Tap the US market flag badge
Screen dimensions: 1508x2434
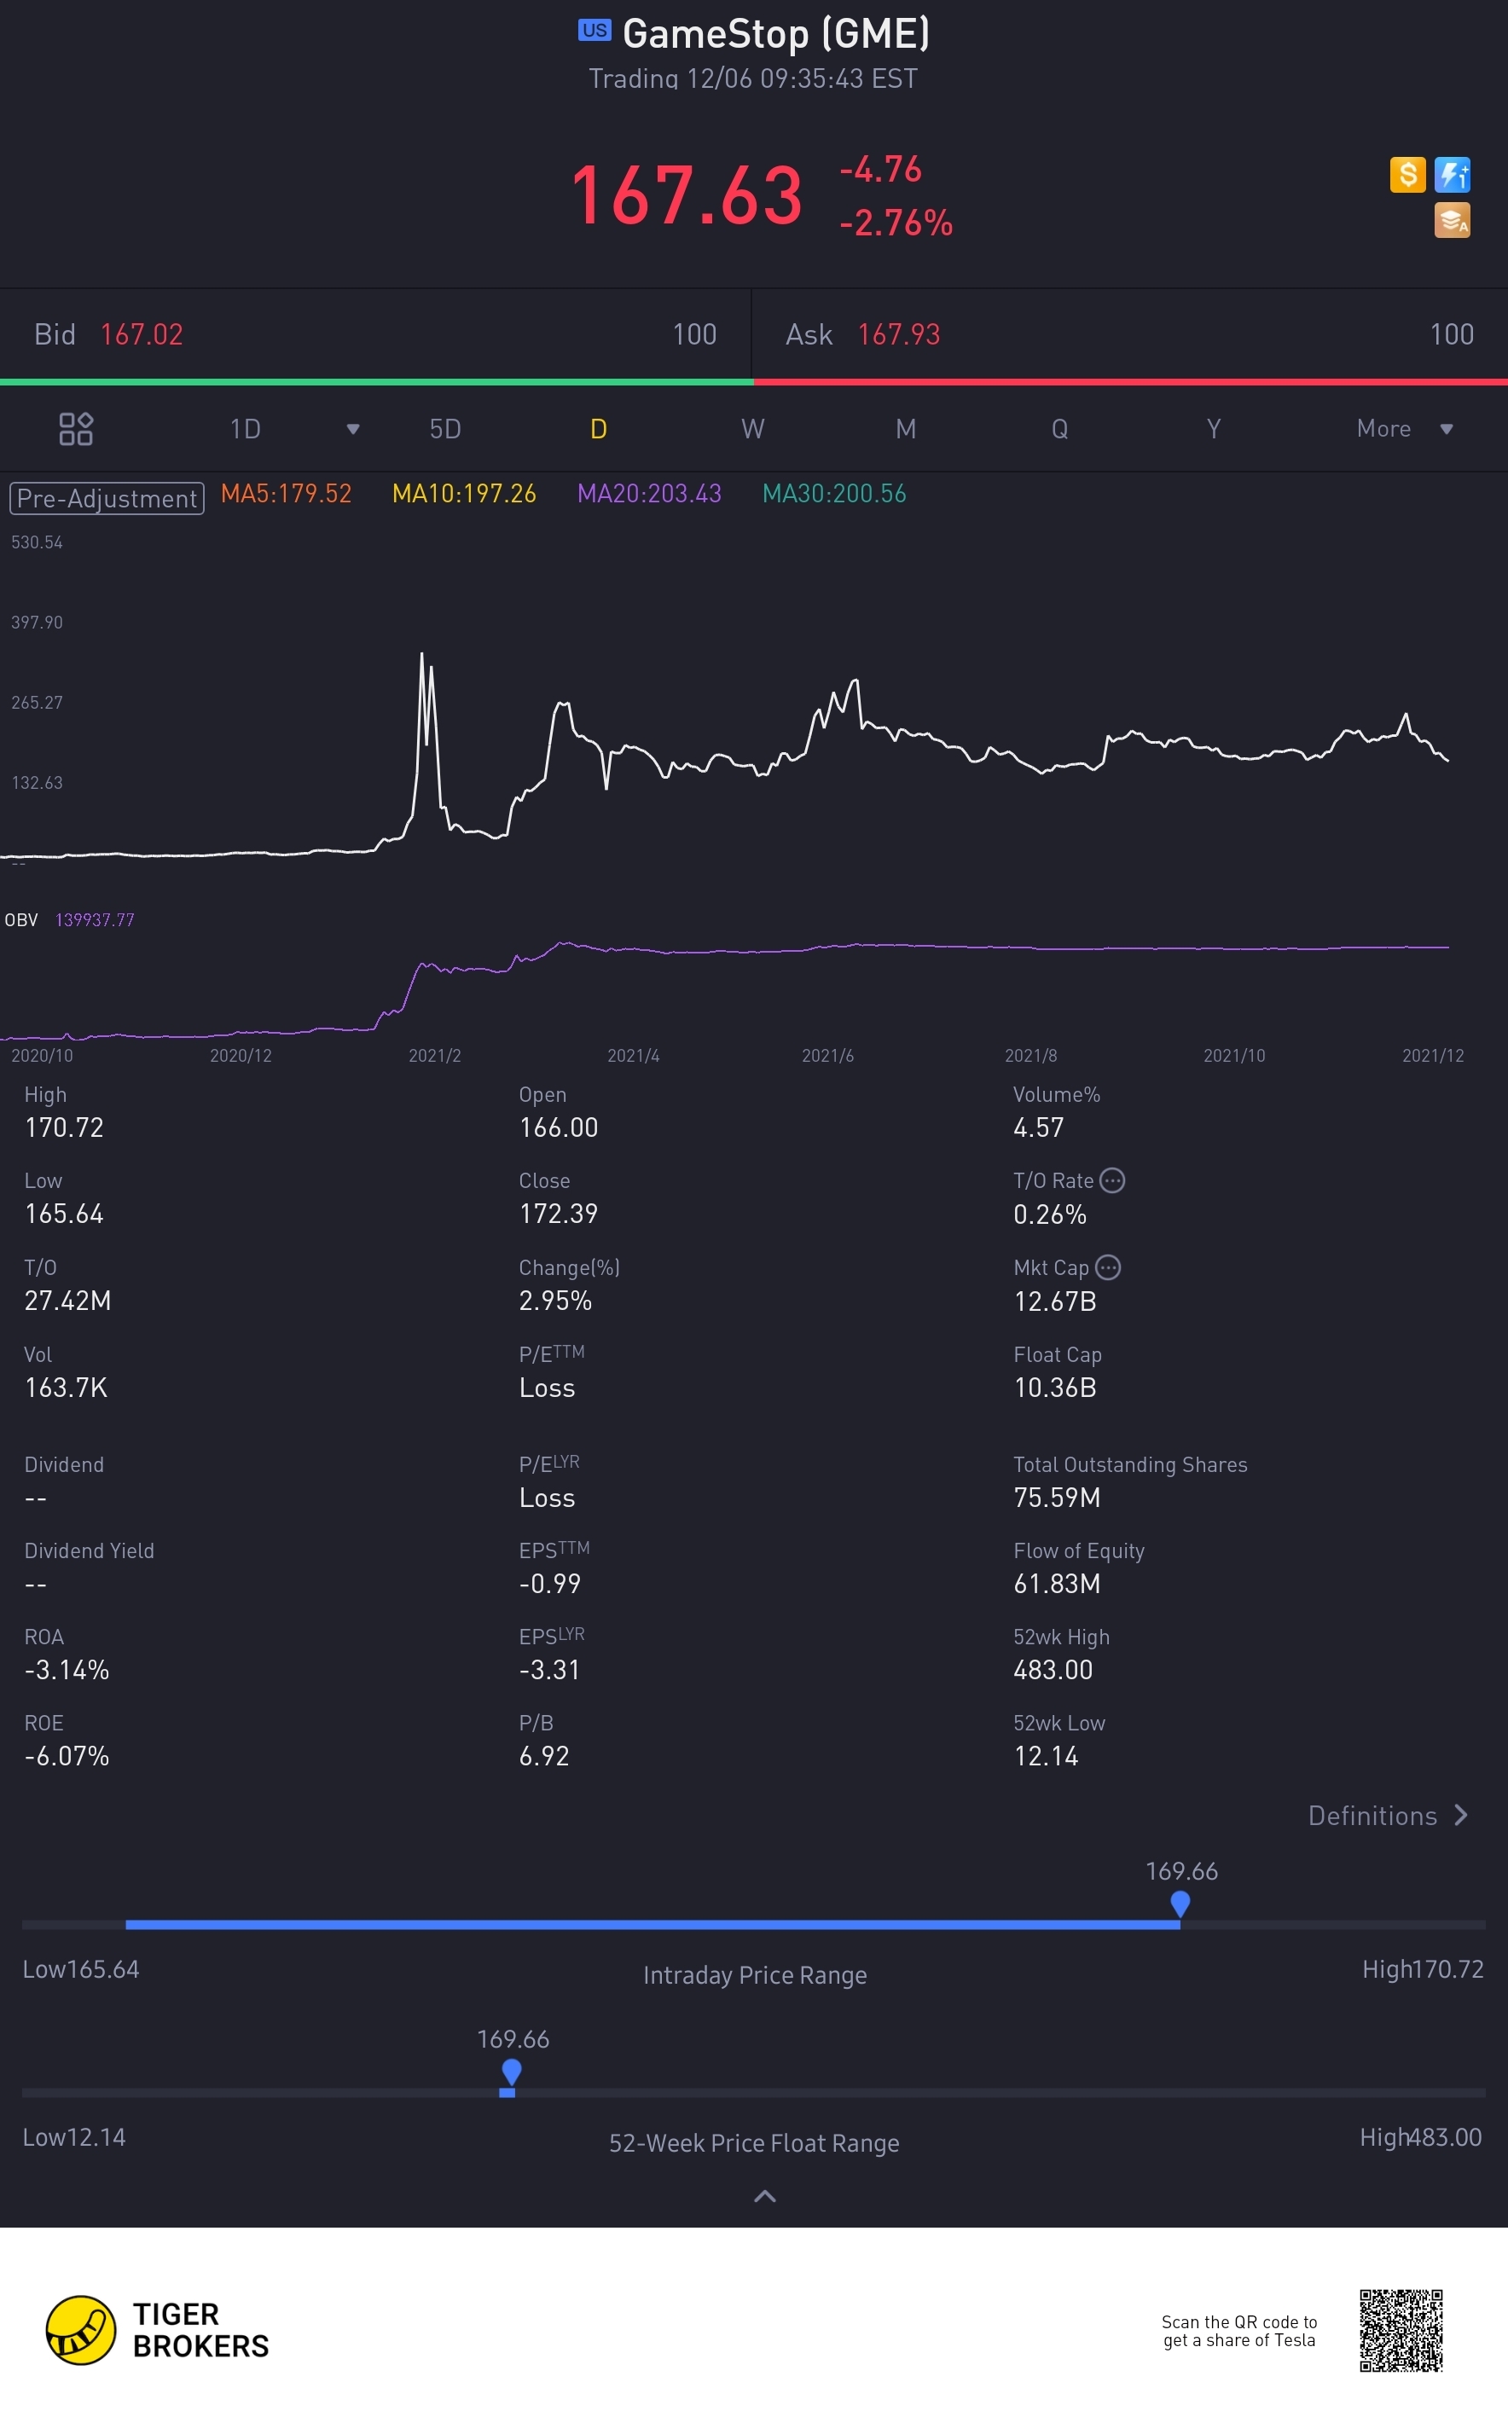tap(594, 31)
